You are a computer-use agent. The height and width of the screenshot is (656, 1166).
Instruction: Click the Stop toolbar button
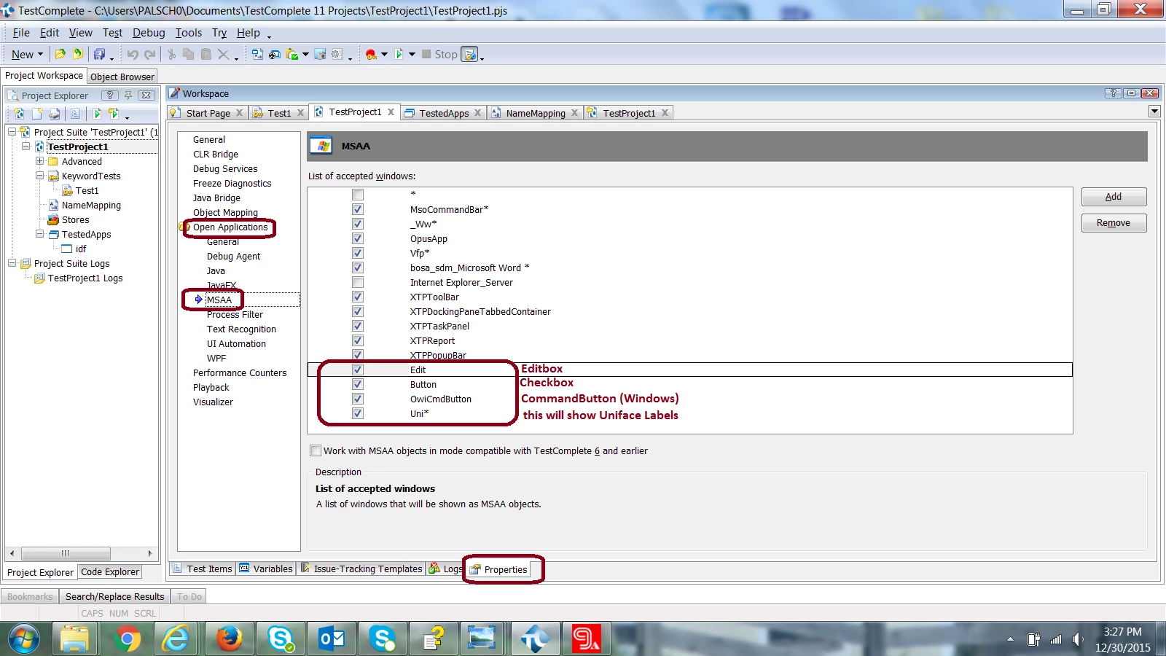coord(439,54)
